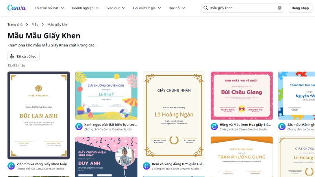Viewport: 315px width, 177px height.
Task: Open the Học hỏi menu
Action: coord(177,8)
